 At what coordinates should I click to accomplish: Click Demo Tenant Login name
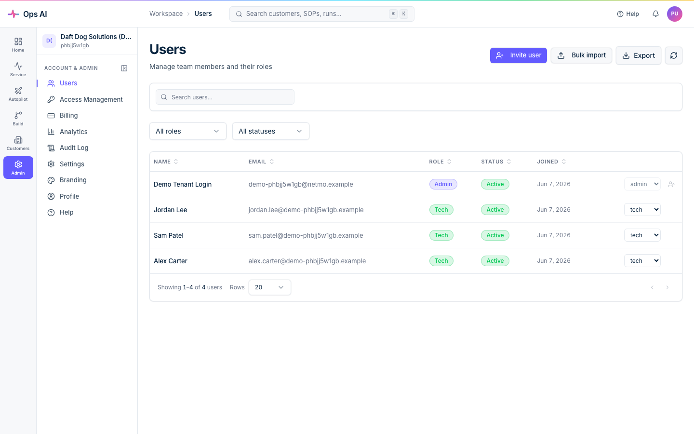(x=183, y=184)
